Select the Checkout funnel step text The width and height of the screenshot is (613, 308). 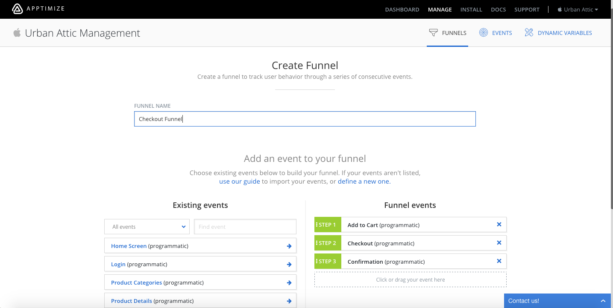(381, 243)
